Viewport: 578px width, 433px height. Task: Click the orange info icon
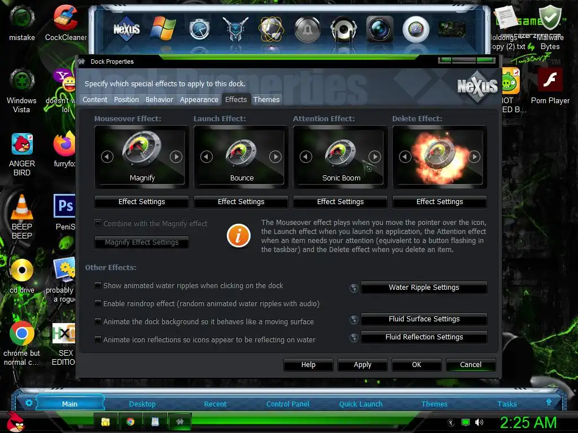[239, 236]
